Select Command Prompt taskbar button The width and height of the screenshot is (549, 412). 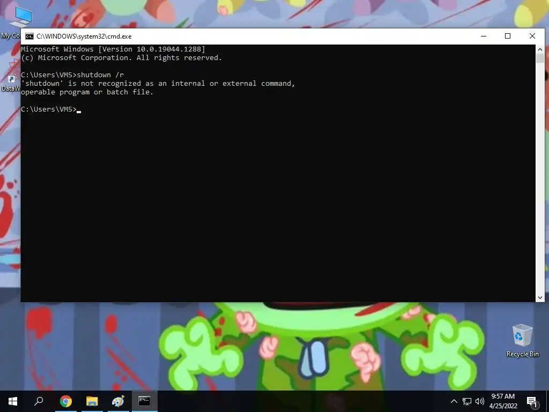tap(144, 401)
